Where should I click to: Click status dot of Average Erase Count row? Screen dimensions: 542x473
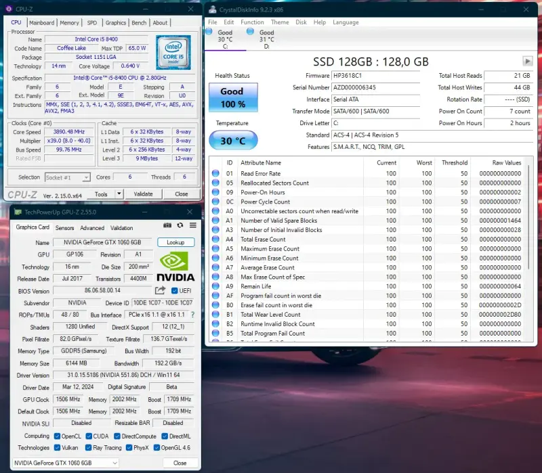215,267
